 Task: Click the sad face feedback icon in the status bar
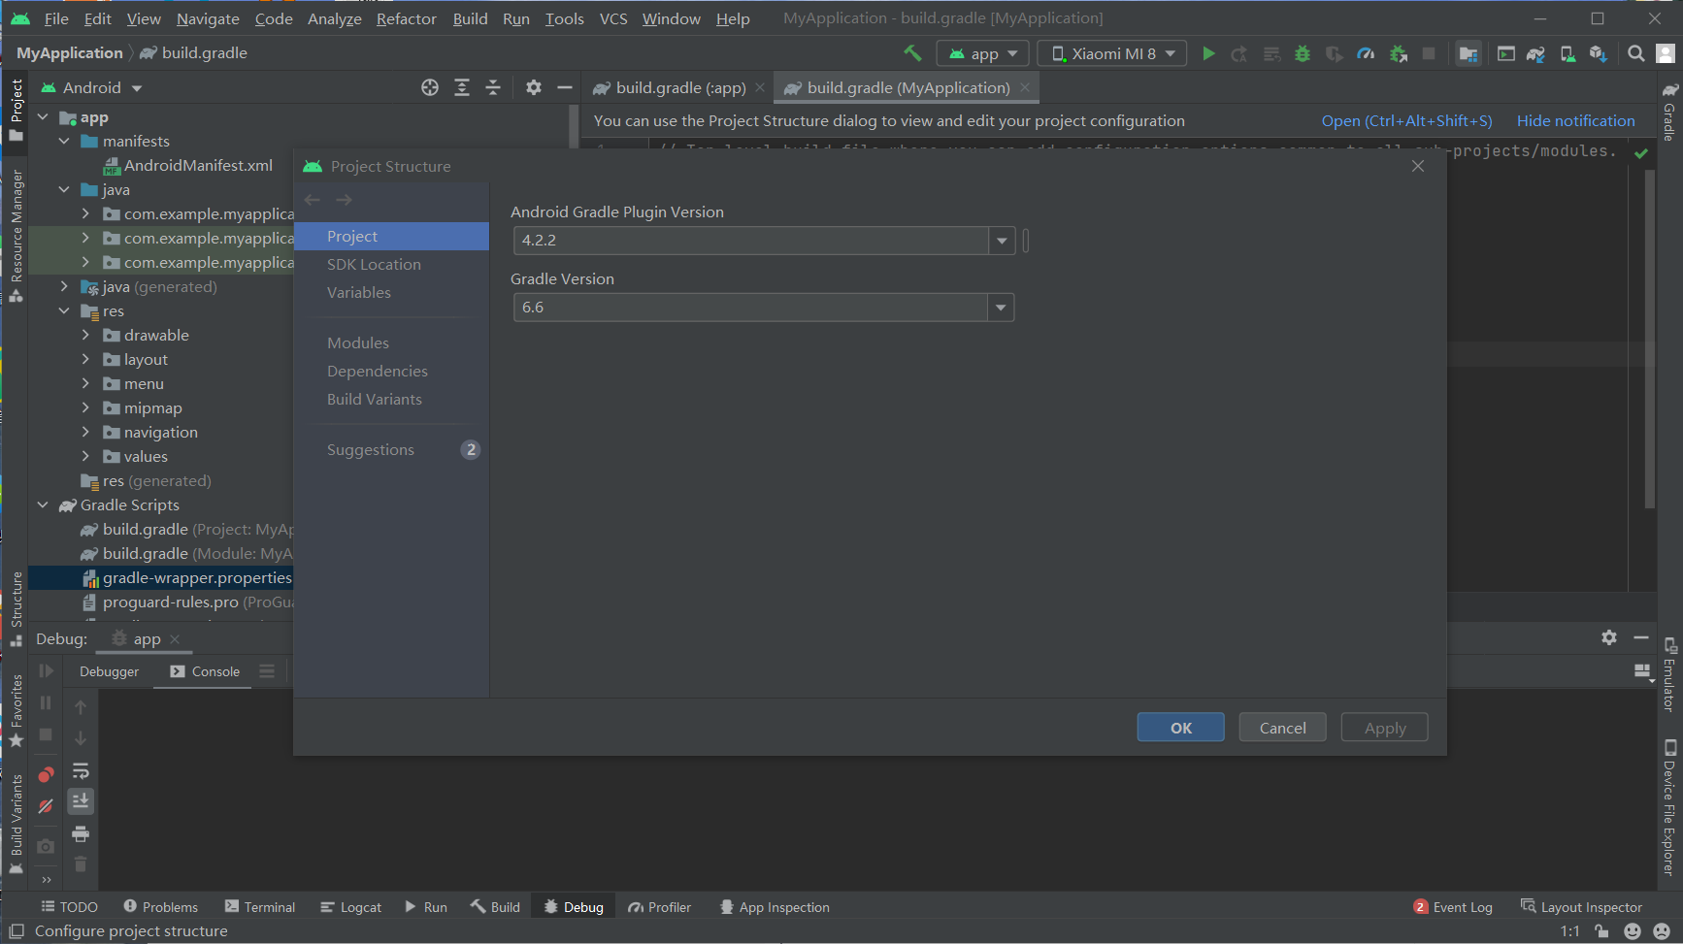1661,931
